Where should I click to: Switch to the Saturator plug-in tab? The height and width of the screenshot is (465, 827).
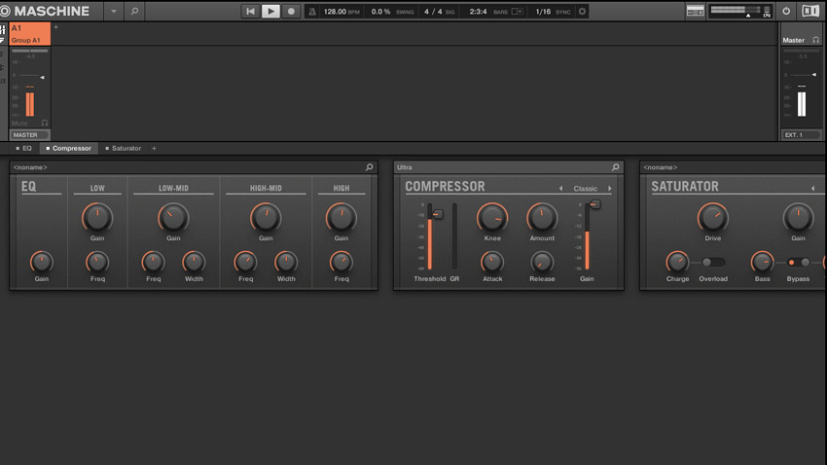pos(124,148)
